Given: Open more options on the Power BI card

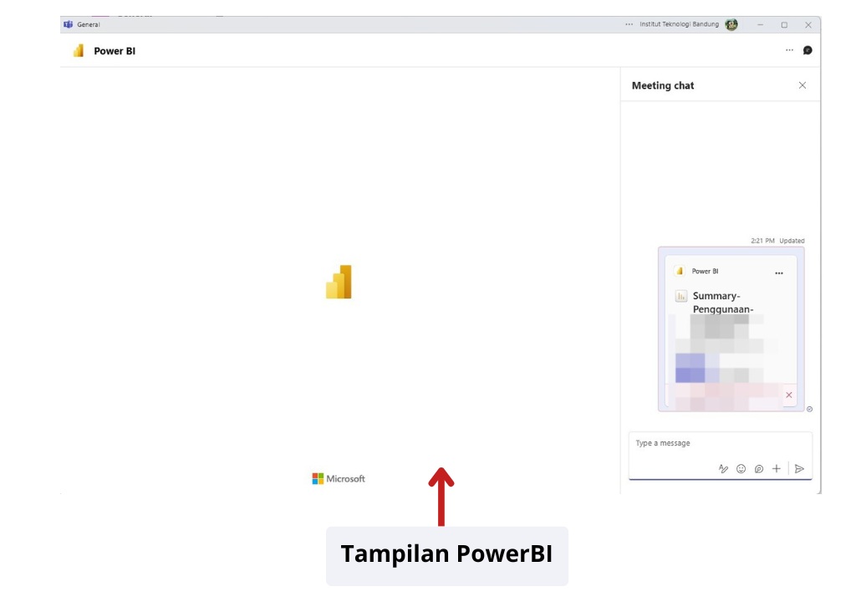Looking at the screenshot, I should coord(779,273).
